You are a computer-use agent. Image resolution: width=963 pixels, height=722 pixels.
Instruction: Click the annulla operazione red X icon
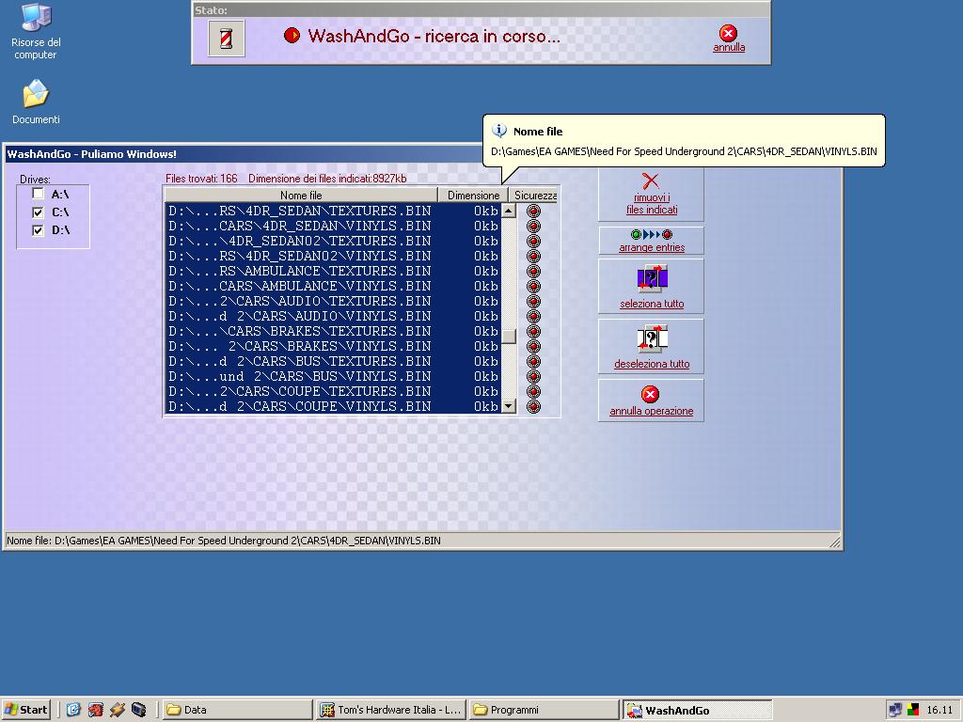[650, 394]
